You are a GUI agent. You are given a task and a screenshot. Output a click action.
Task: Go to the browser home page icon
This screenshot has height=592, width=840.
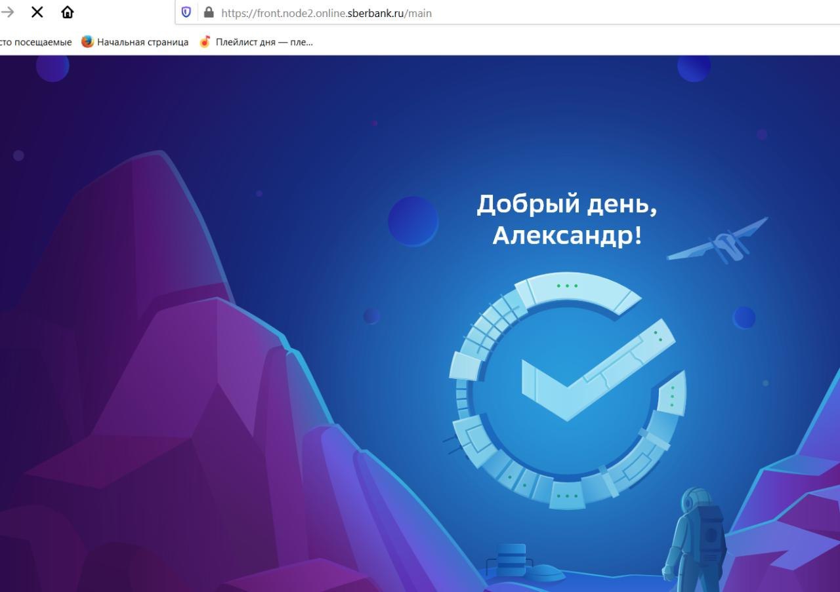click(68, 12)
